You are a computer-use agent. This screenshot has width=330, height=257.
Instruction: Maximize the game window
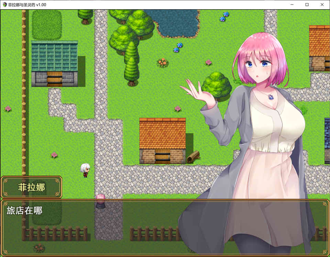click(x=307, y=5)
